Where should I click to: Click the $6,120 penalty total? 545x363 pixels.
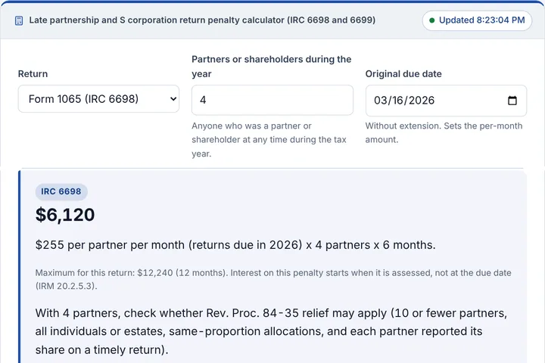(65, 215)
